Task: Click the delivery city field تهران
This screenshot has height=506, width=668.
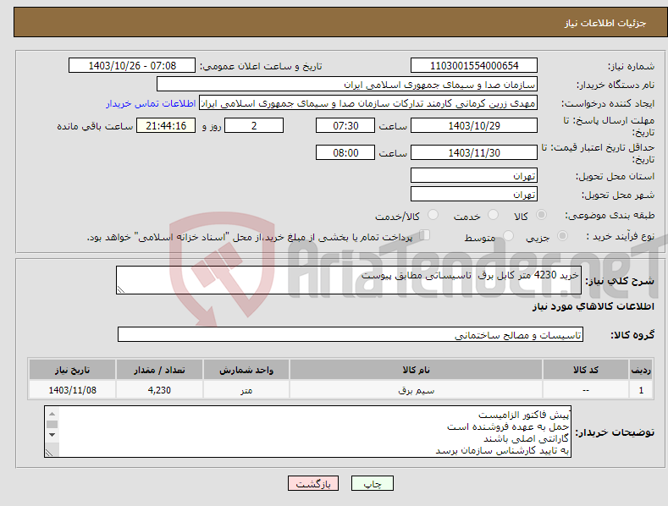Action: pyautogui.click(x=474, y=195)
